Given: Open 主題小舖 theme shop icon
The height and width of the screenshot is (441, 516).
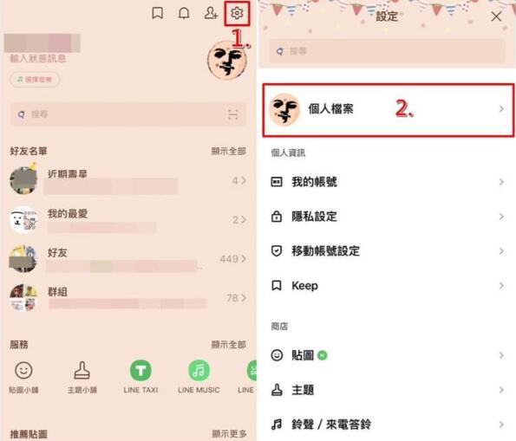Looking at the screenshot, I should pos(82,377).
